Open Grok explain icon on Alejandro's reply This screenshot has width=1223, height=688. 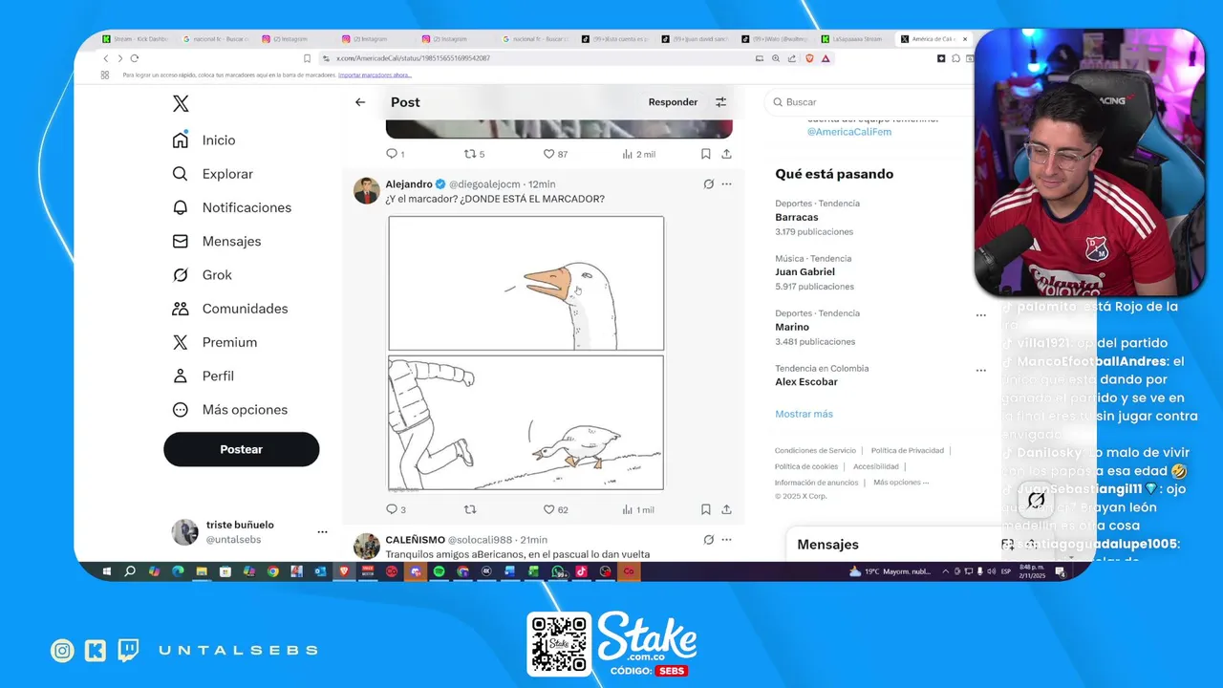coord(708,184)
